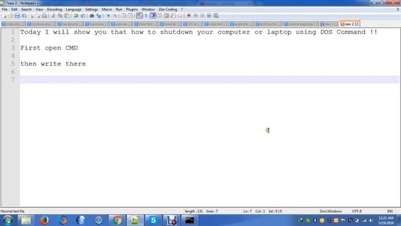Click 'Ln : 7' status bar field
Screen dimensions: 401x226
point(247,211)
